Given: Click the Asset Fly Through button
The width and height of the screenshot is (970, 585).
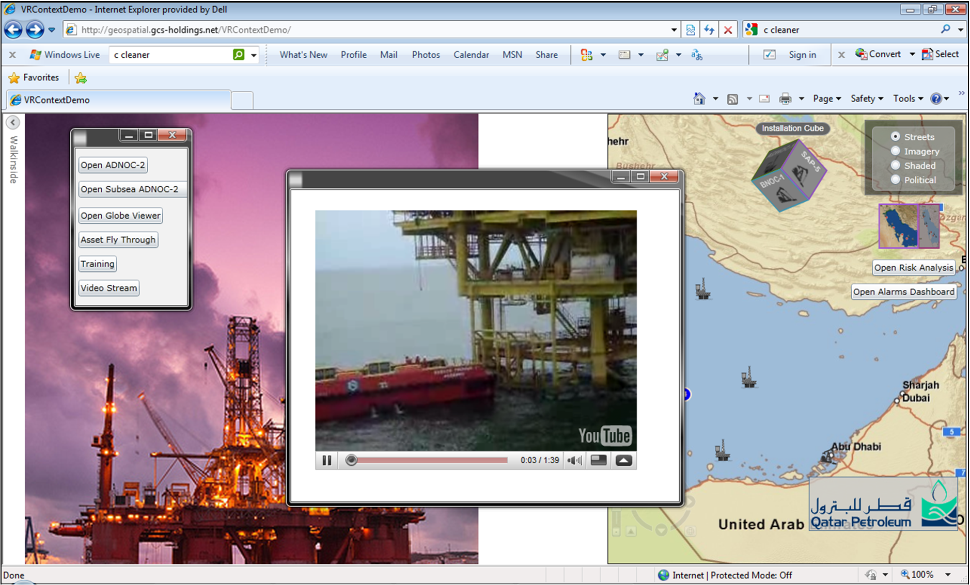Looking at the screenshot, I should (118, 240).
